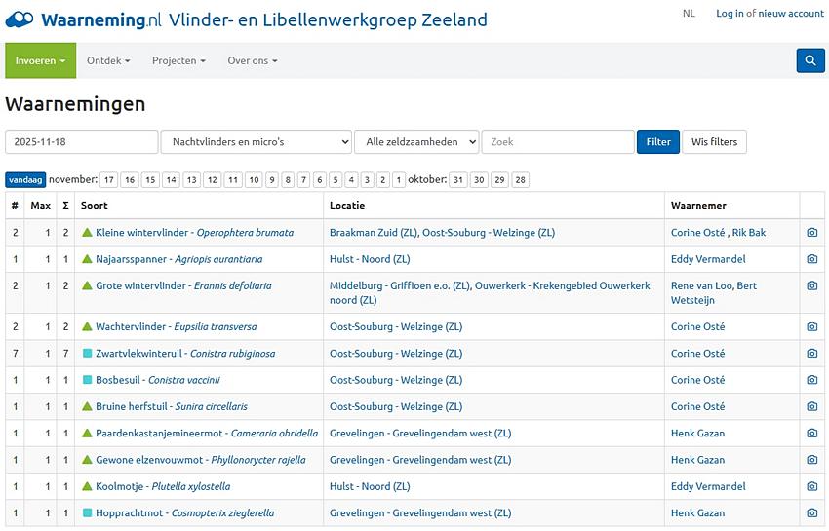Click green triangle rarity icon beside Koolmotje

click(87, 486)
